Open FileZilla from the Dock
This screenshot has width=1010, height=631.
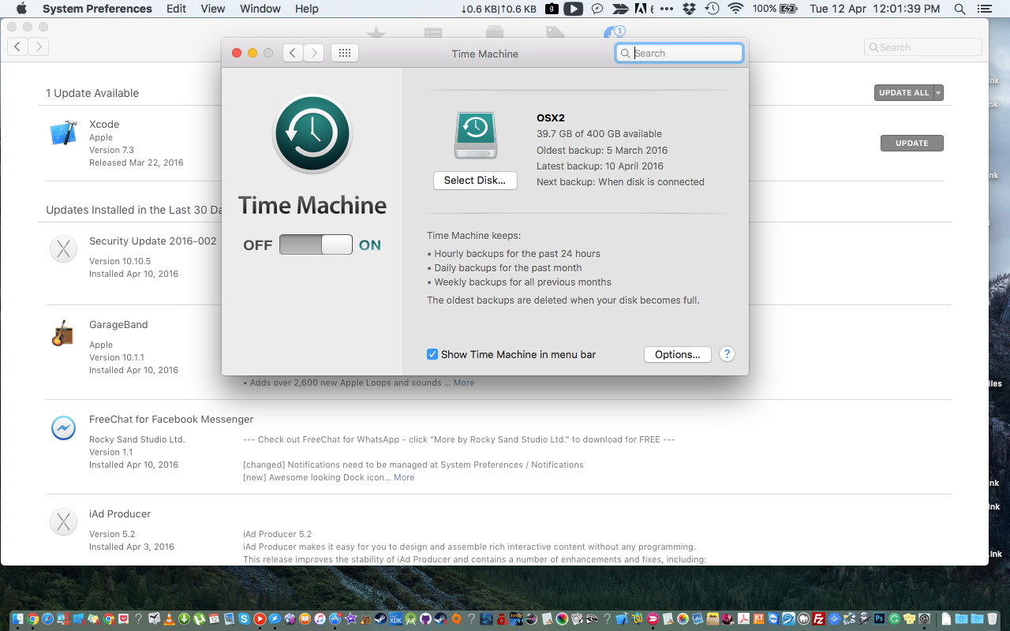818,619
